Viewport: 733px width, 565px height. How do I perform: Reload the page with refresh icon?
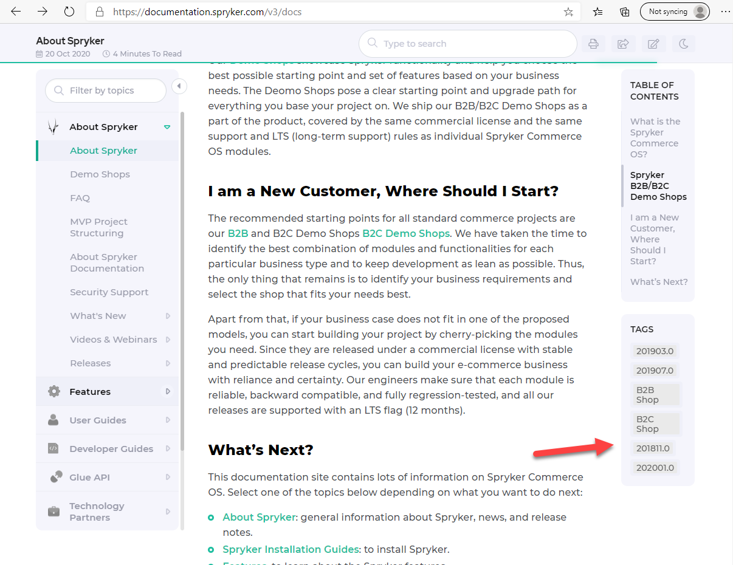pyautogui.click(x=69, y=12)
